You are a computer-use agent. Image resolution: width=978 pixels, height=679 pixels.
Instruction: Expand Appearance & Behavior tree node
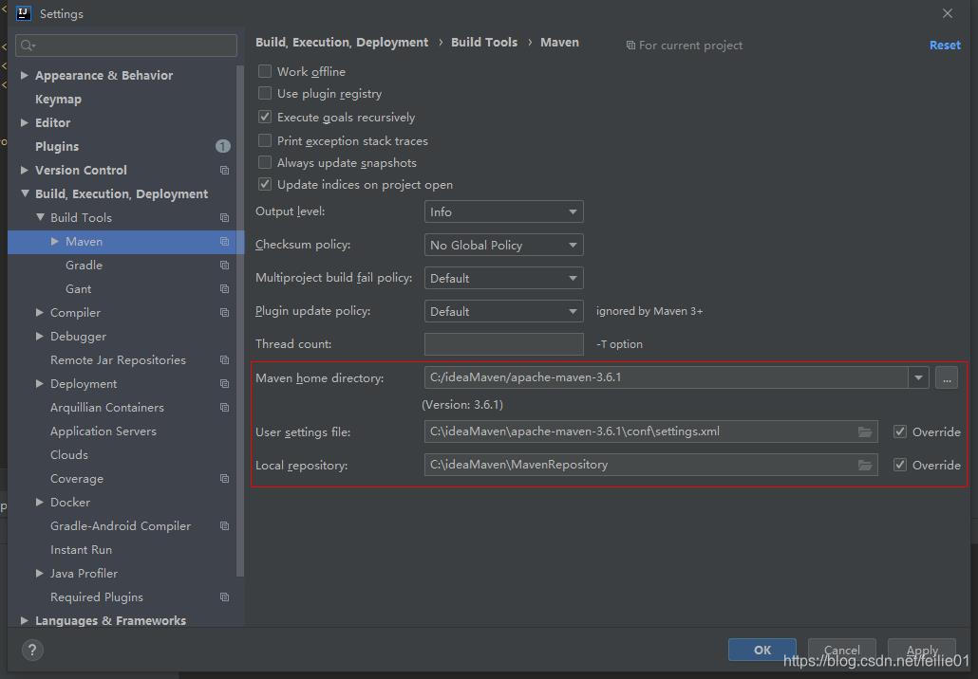25,75
